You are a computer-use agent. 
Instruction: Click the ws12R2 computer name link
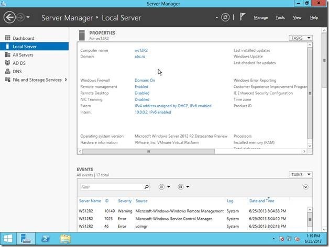tap(141, 50)
